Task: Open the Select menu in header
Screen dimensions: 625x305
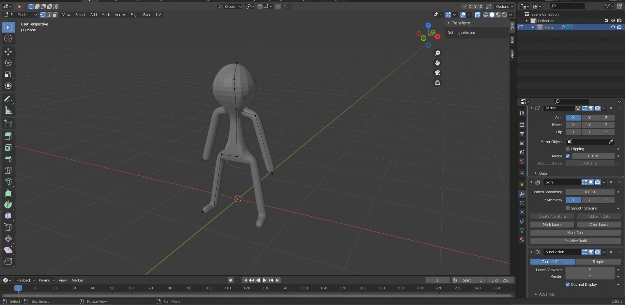Action: [80, 15]
